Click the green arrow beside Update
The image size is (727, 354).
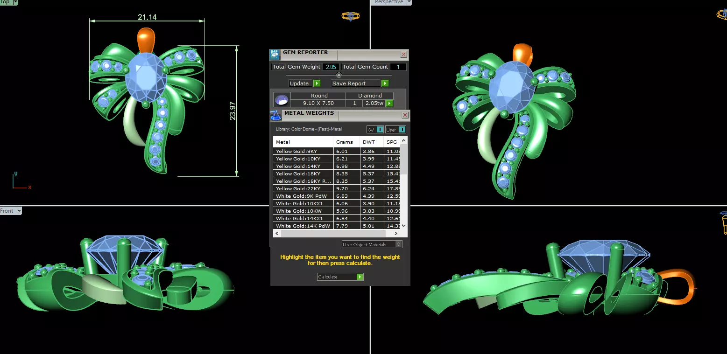317,83
